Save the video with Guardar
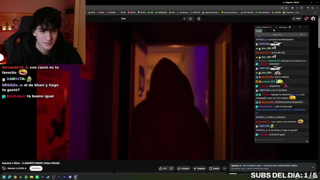Image resolution: width=320 pixels, height=180 pixels. coord(214,168)
